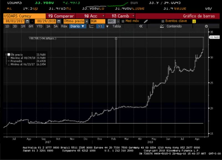222x160 pixels.
Task: Click the yellow info icon beside Eventos clave
Action: click(194, 21)
